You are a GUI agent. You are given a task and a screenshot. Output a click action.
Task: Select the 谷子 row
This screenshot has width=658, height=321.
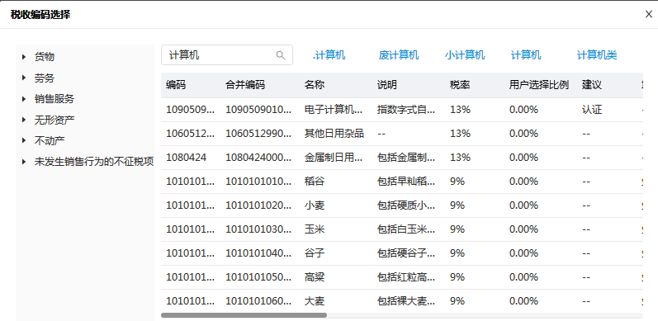click(401, 253)
